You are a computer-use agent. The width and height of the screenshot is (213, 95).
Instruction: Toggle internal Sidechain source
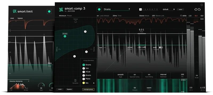[163, 75]
